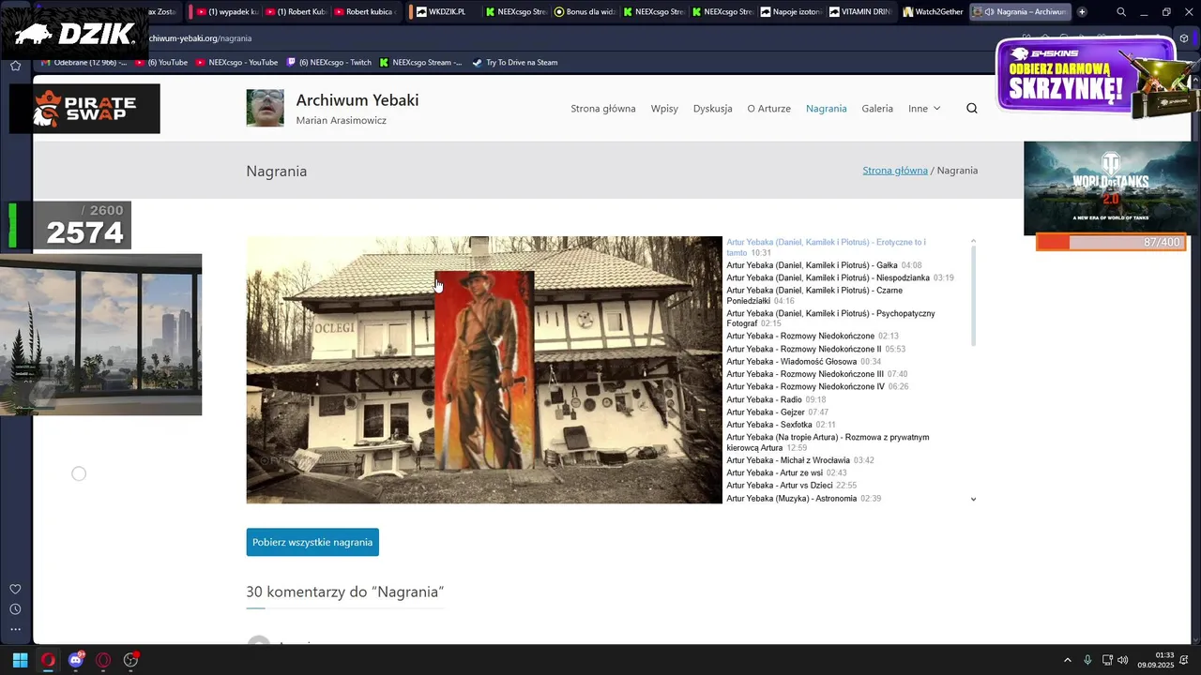1201x675 pixels.
Task: Play '(Muzyka) - Astronomia' 02:39
Action: [804, 498]
